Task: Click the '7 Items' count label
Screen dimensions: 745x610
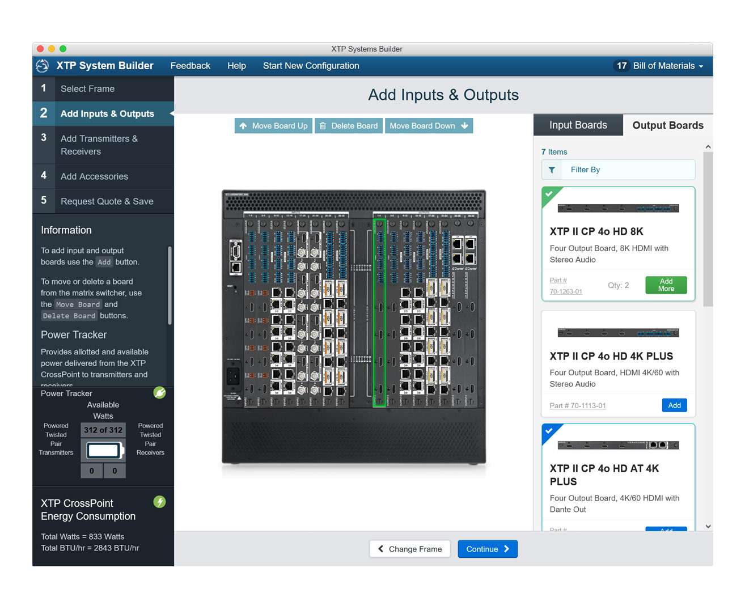Action: [554, 152]
